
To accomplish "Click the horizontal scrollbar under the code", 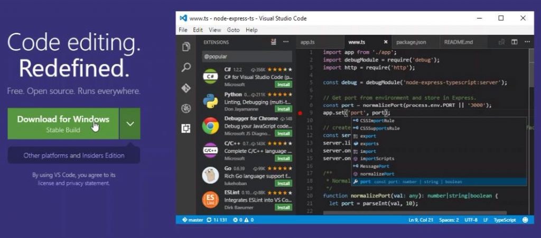I will 415,213.
